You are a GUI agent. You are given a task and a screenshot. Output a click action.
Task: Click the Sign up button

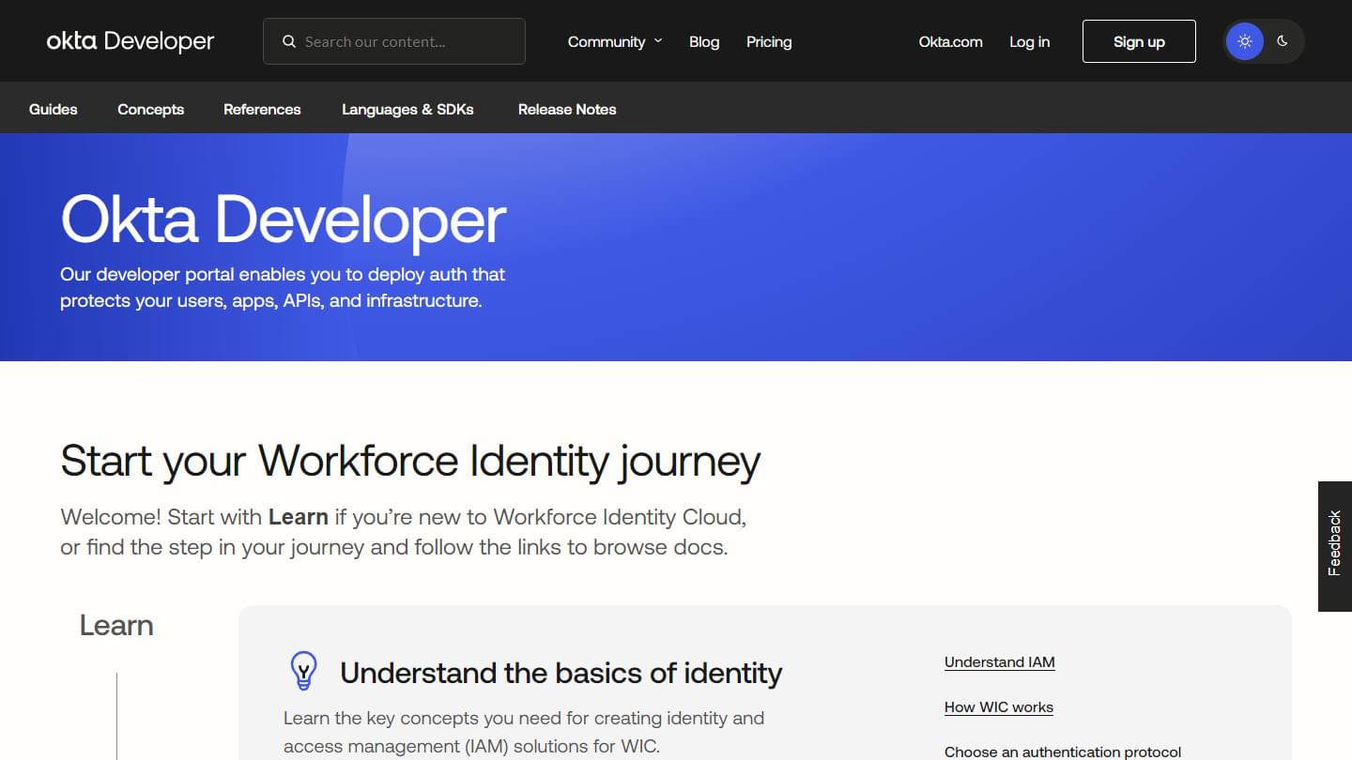pos(1139,41)
